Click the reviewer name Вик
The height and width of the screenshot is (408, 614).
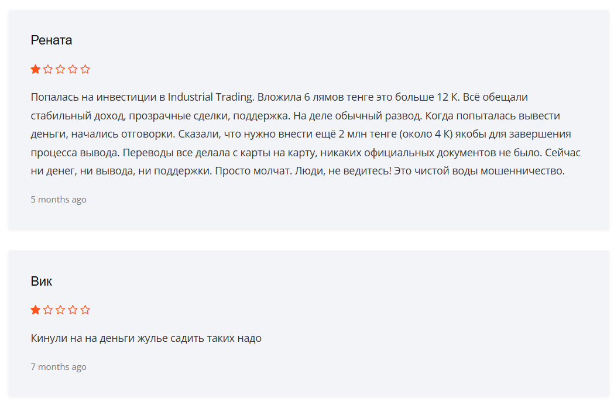tap(42, 281)
